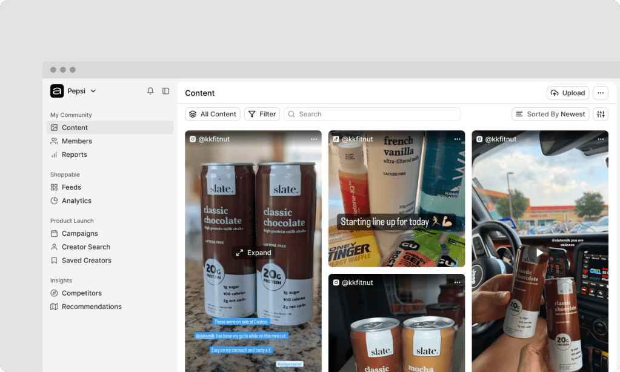Click the Pepsi workspace logo icon
The height and width of the screenshot is (372, 620).
coord(57,91)
